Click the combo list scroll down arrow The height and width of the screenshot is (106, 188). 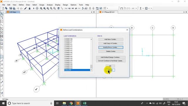[91, 70]
